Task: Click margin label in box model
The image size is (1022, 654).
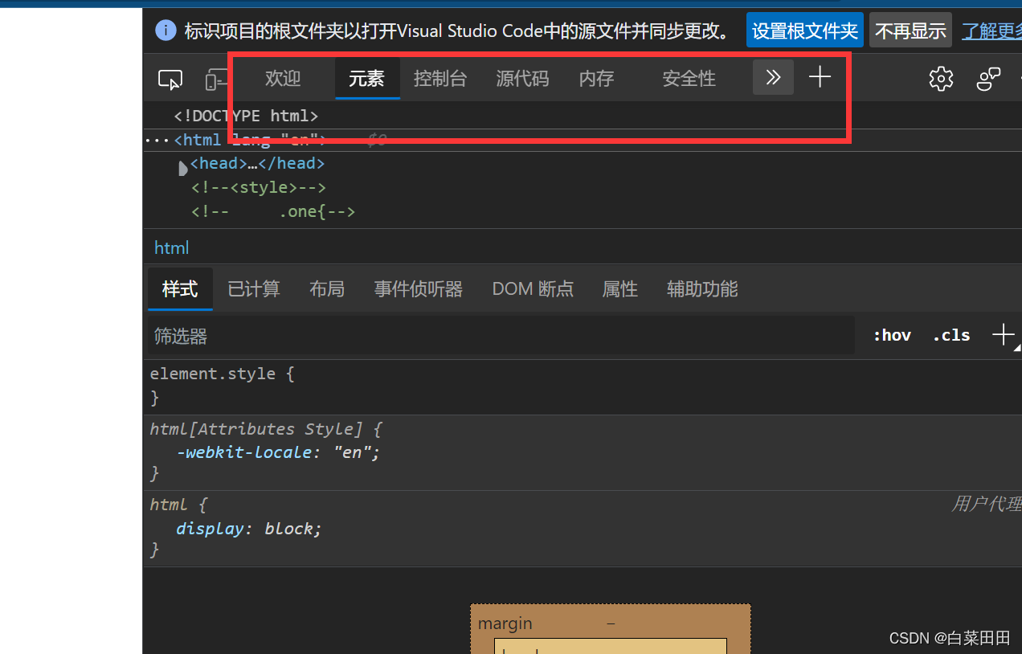Action: (505, 623)
